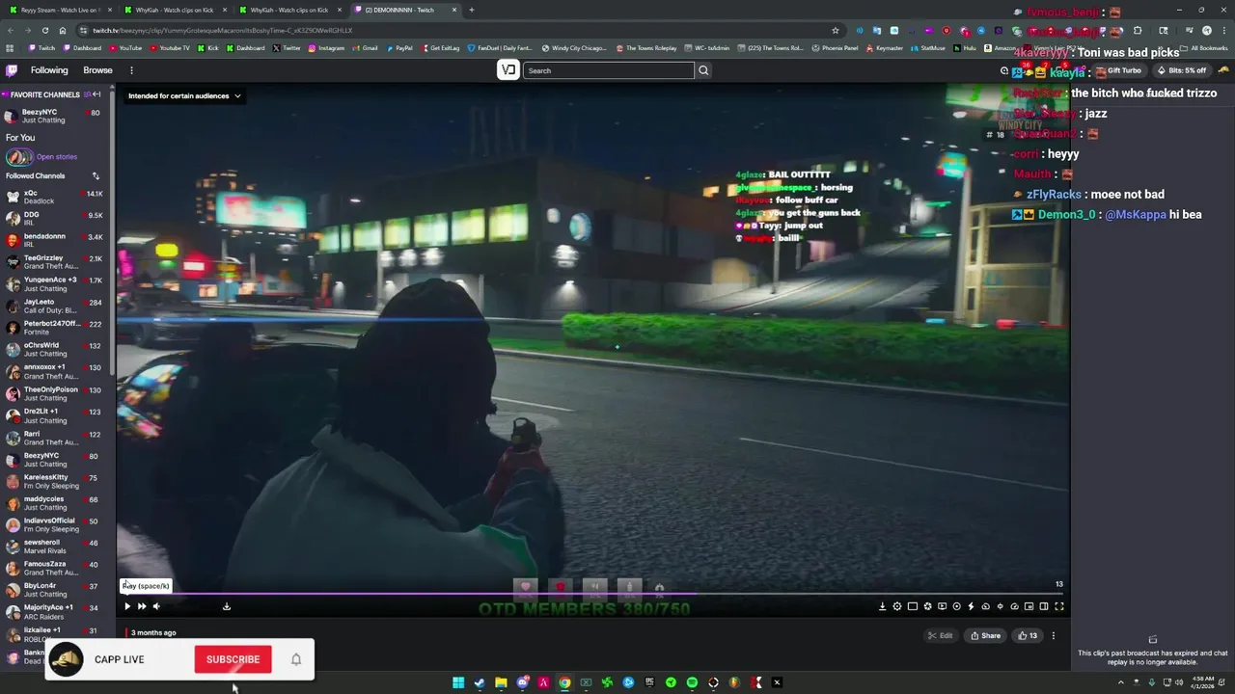Image resolution: width=1235 pixels, height=694 pixels.
Task: Toggle picture-in-picture mini player icon
Action: [x=1029, y=606]
